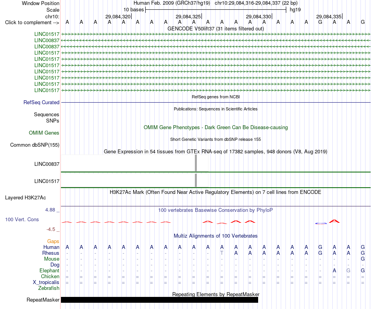Click the SNPs track label
Image resolution: width=371 pixels, height=309 pixels.
point(53,121)
